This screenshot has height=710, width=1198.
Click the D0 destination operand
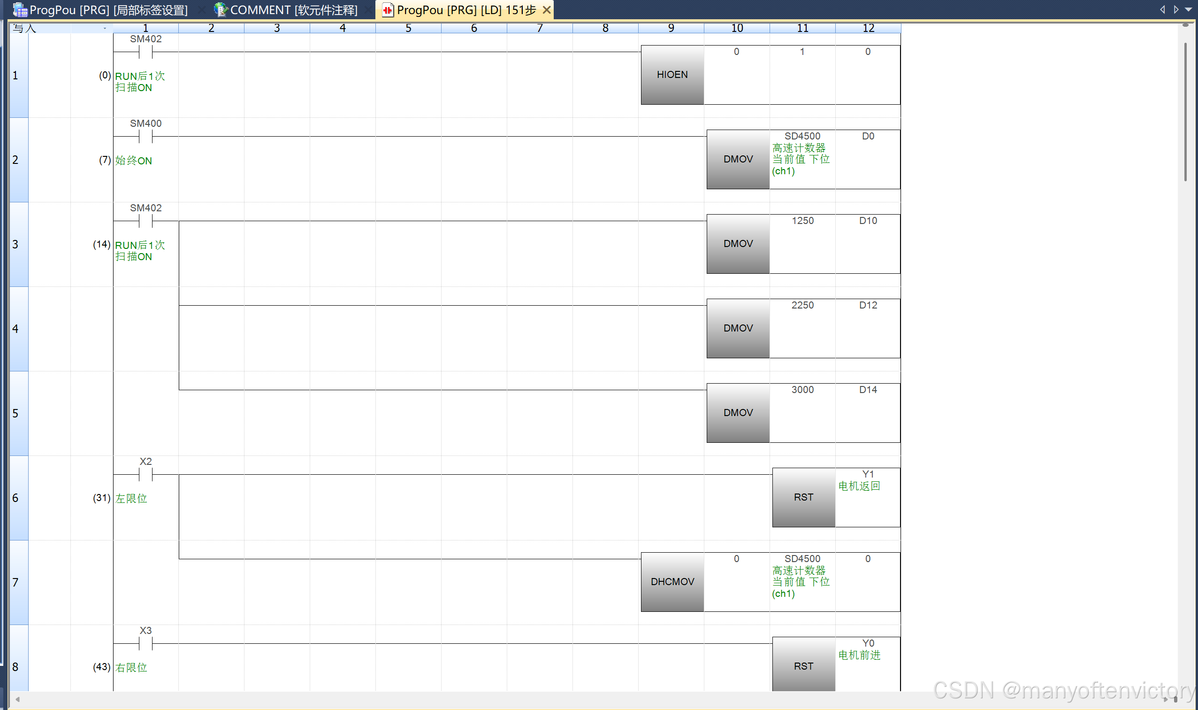click(x=868, y=136)
